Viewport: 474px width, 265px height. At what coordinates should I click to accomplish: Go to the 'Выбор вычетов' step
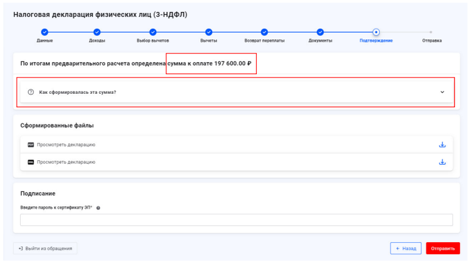coord(152,32)
